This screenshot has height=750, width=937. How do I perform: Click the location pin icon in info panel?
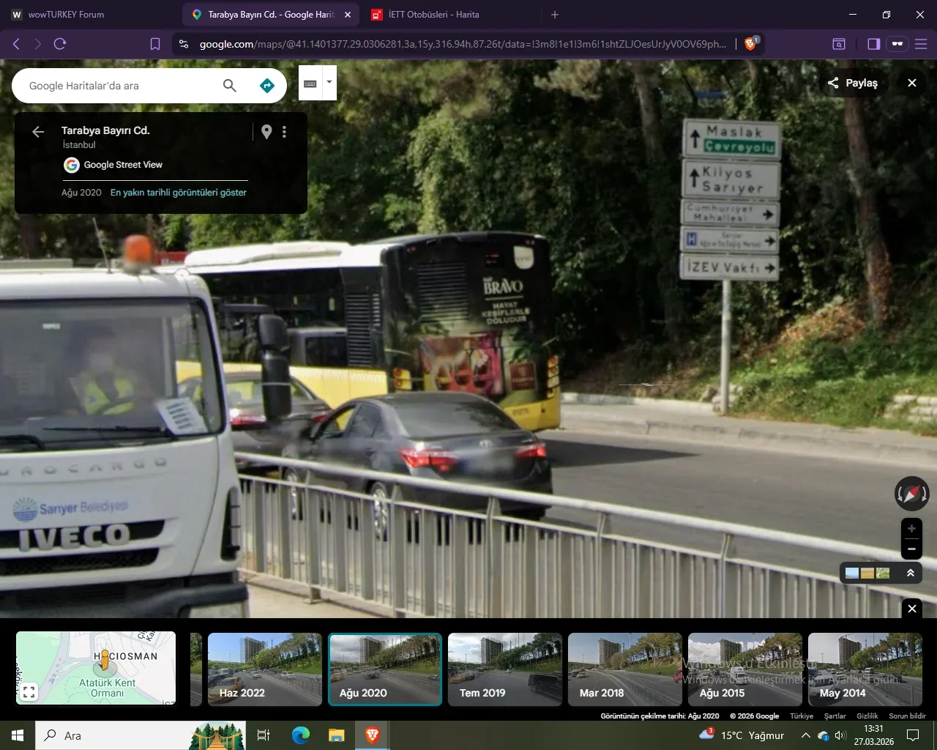point(266,132)
